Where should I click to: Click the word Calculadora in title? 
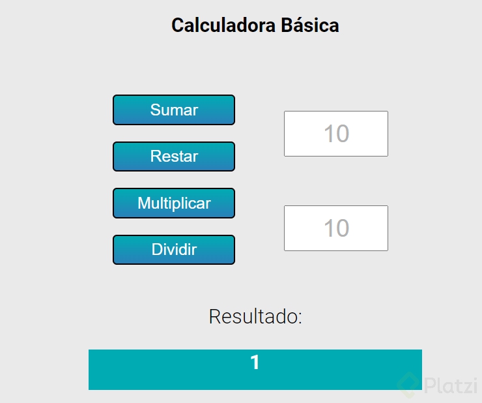[223, 25]
